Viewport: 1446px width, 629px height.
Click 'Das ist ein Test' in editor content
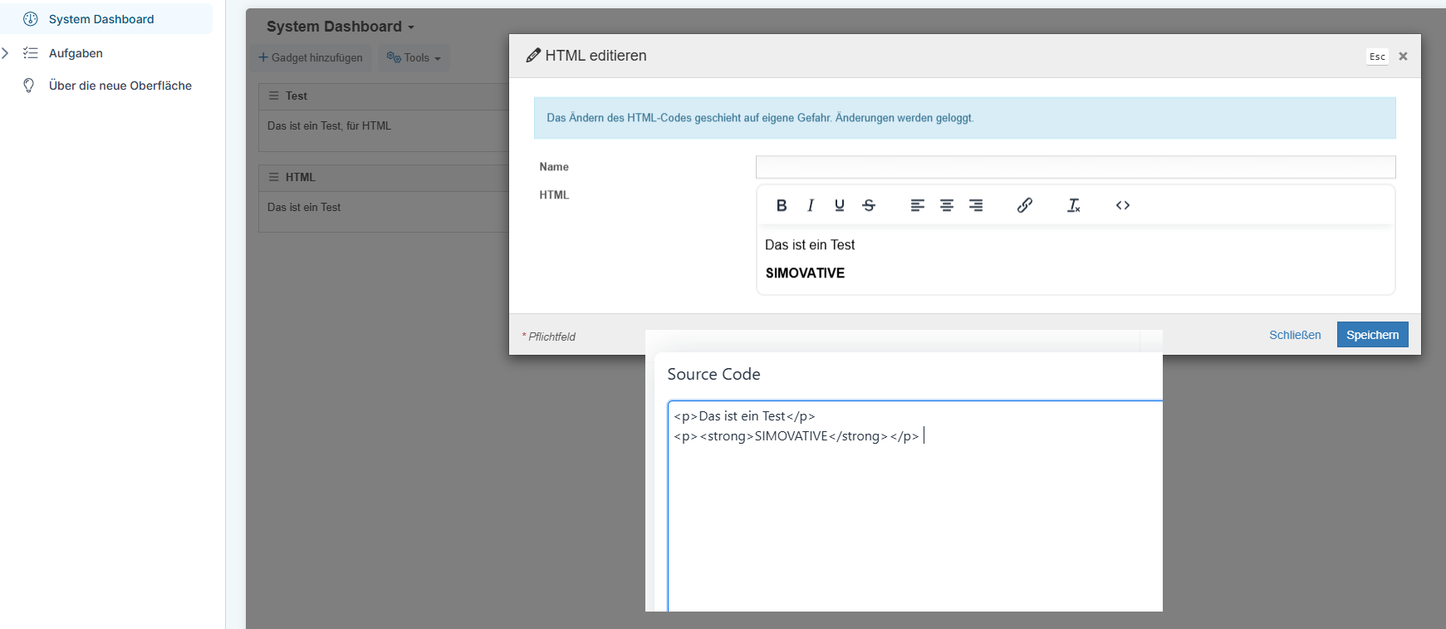810,244
